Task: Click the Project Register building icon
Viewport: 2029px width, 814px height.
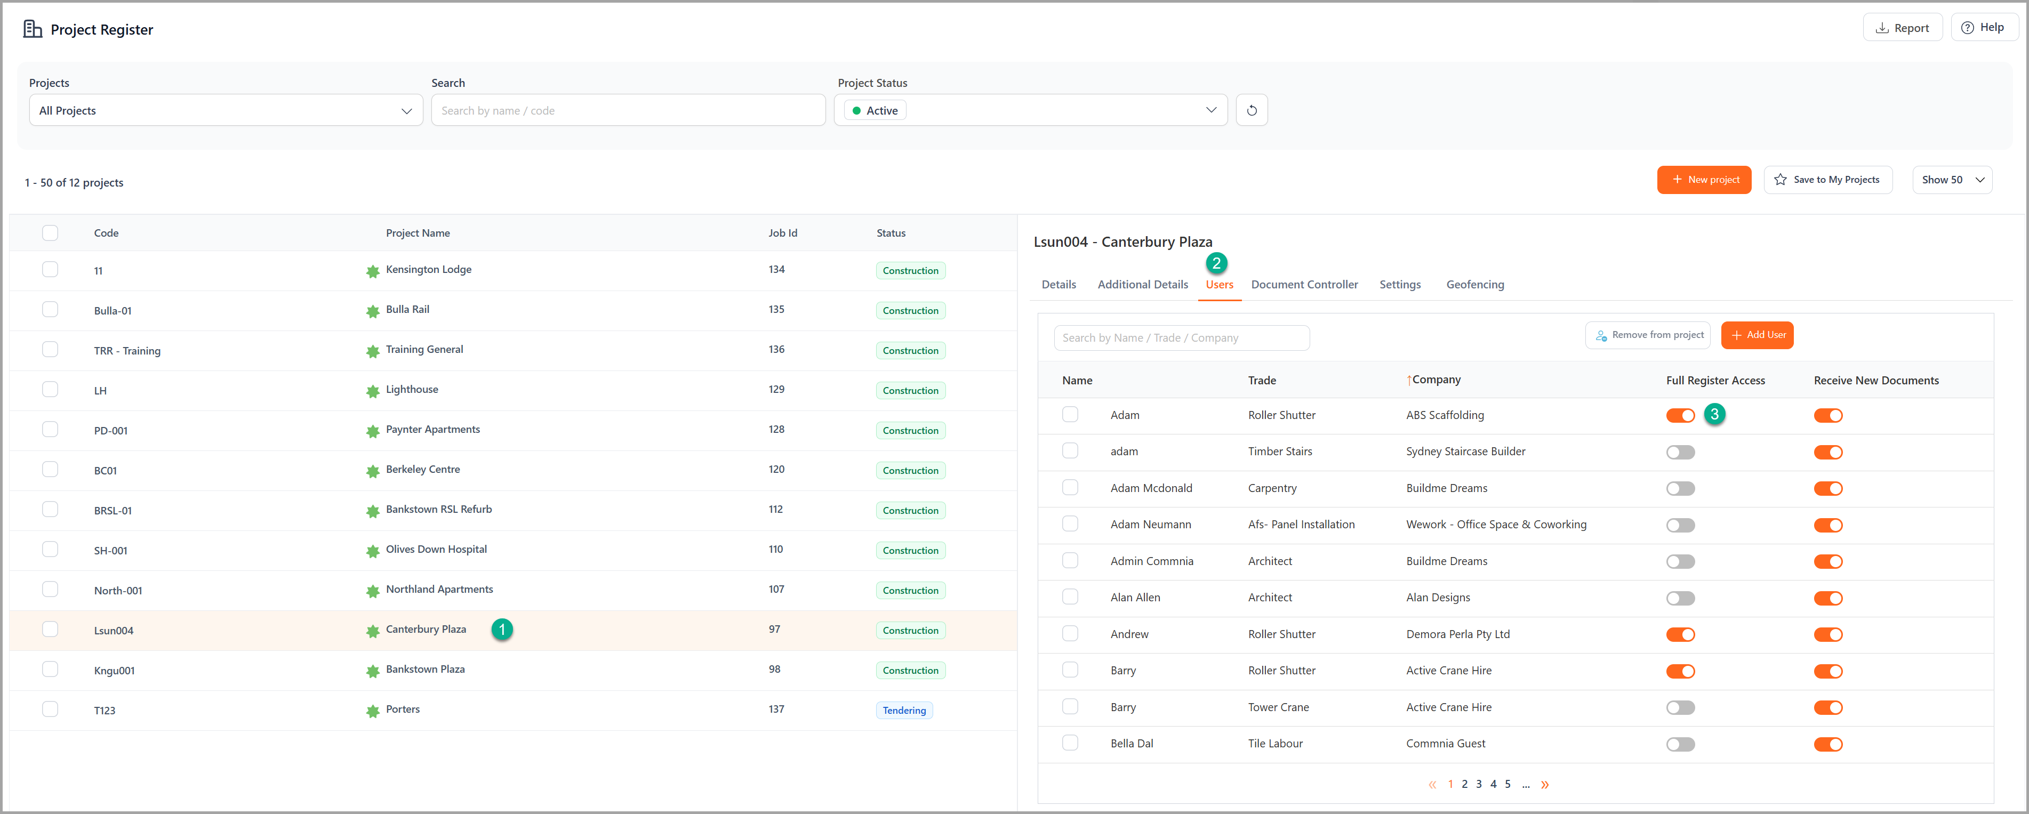Action: (33, 29)
